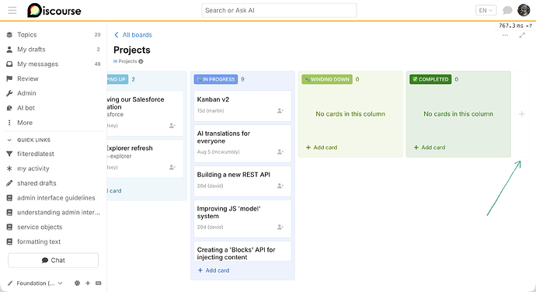
Task: Assign user on Building a new REST API card
Action: pos(280,186)
